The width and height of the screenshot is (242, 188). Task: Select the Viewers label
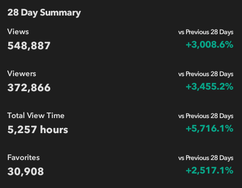pyautogui.click(x=22, y=74)
